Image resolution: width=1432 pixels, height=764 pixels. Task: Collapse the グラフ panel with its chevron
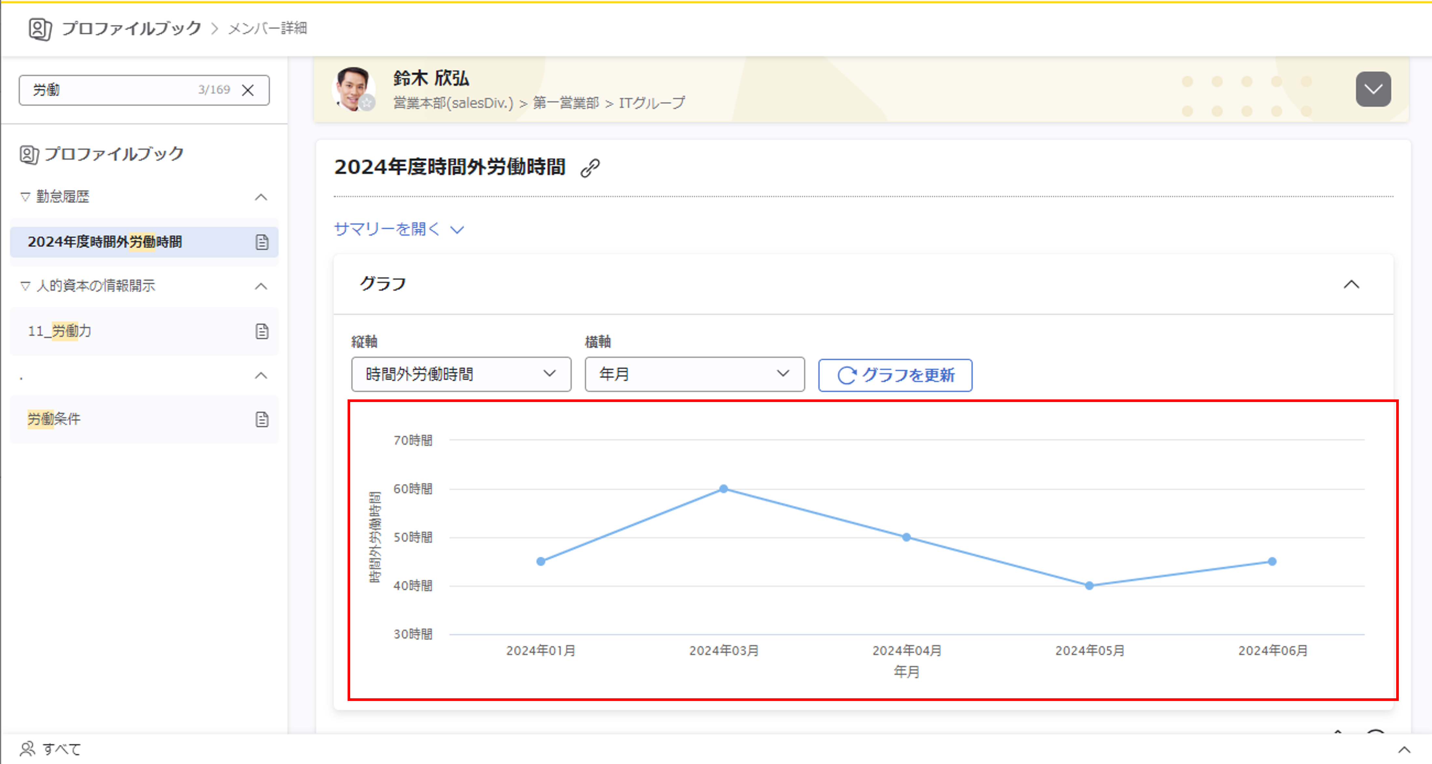(1351, 285)
